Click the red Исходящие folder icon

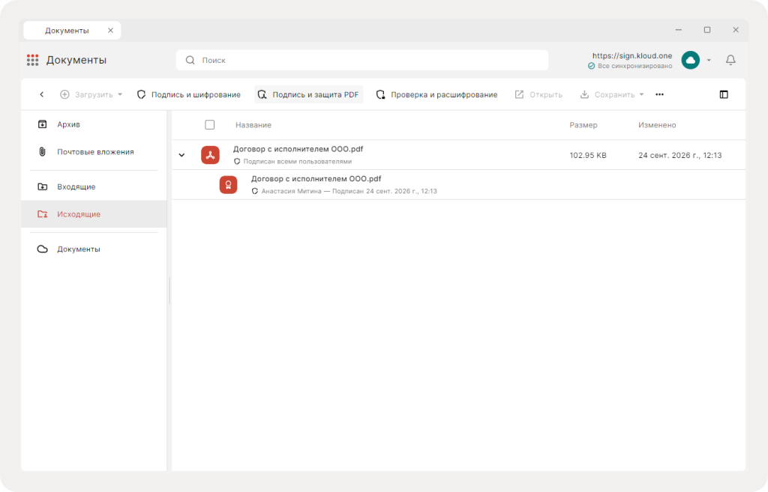tap(43, 213)
